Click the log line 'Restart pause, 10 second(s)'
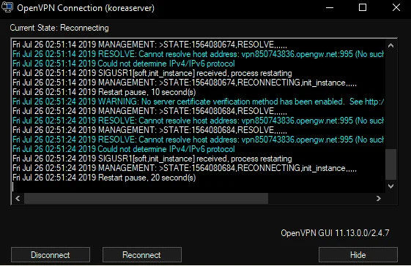411x266 pixels. pyautogui.click(x=104, y=92)
